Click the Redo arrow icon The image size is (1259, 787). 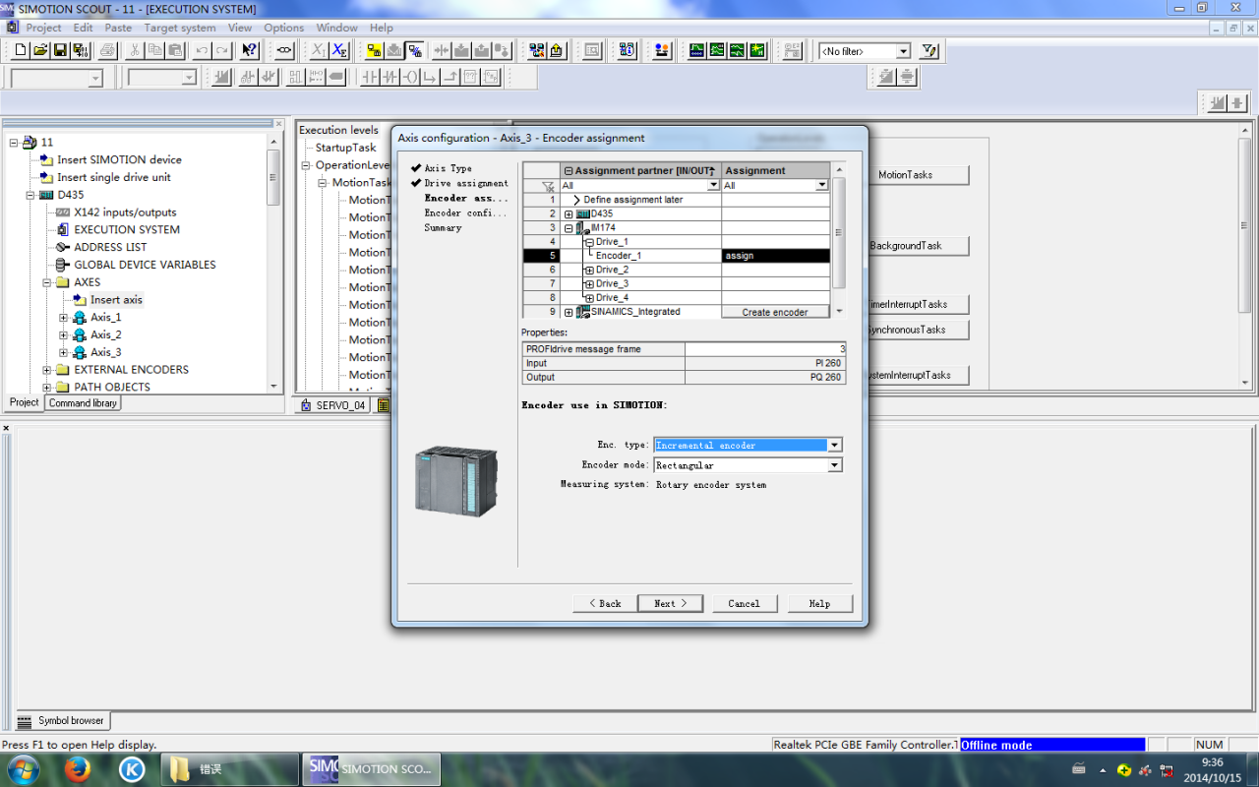point(222,50)
